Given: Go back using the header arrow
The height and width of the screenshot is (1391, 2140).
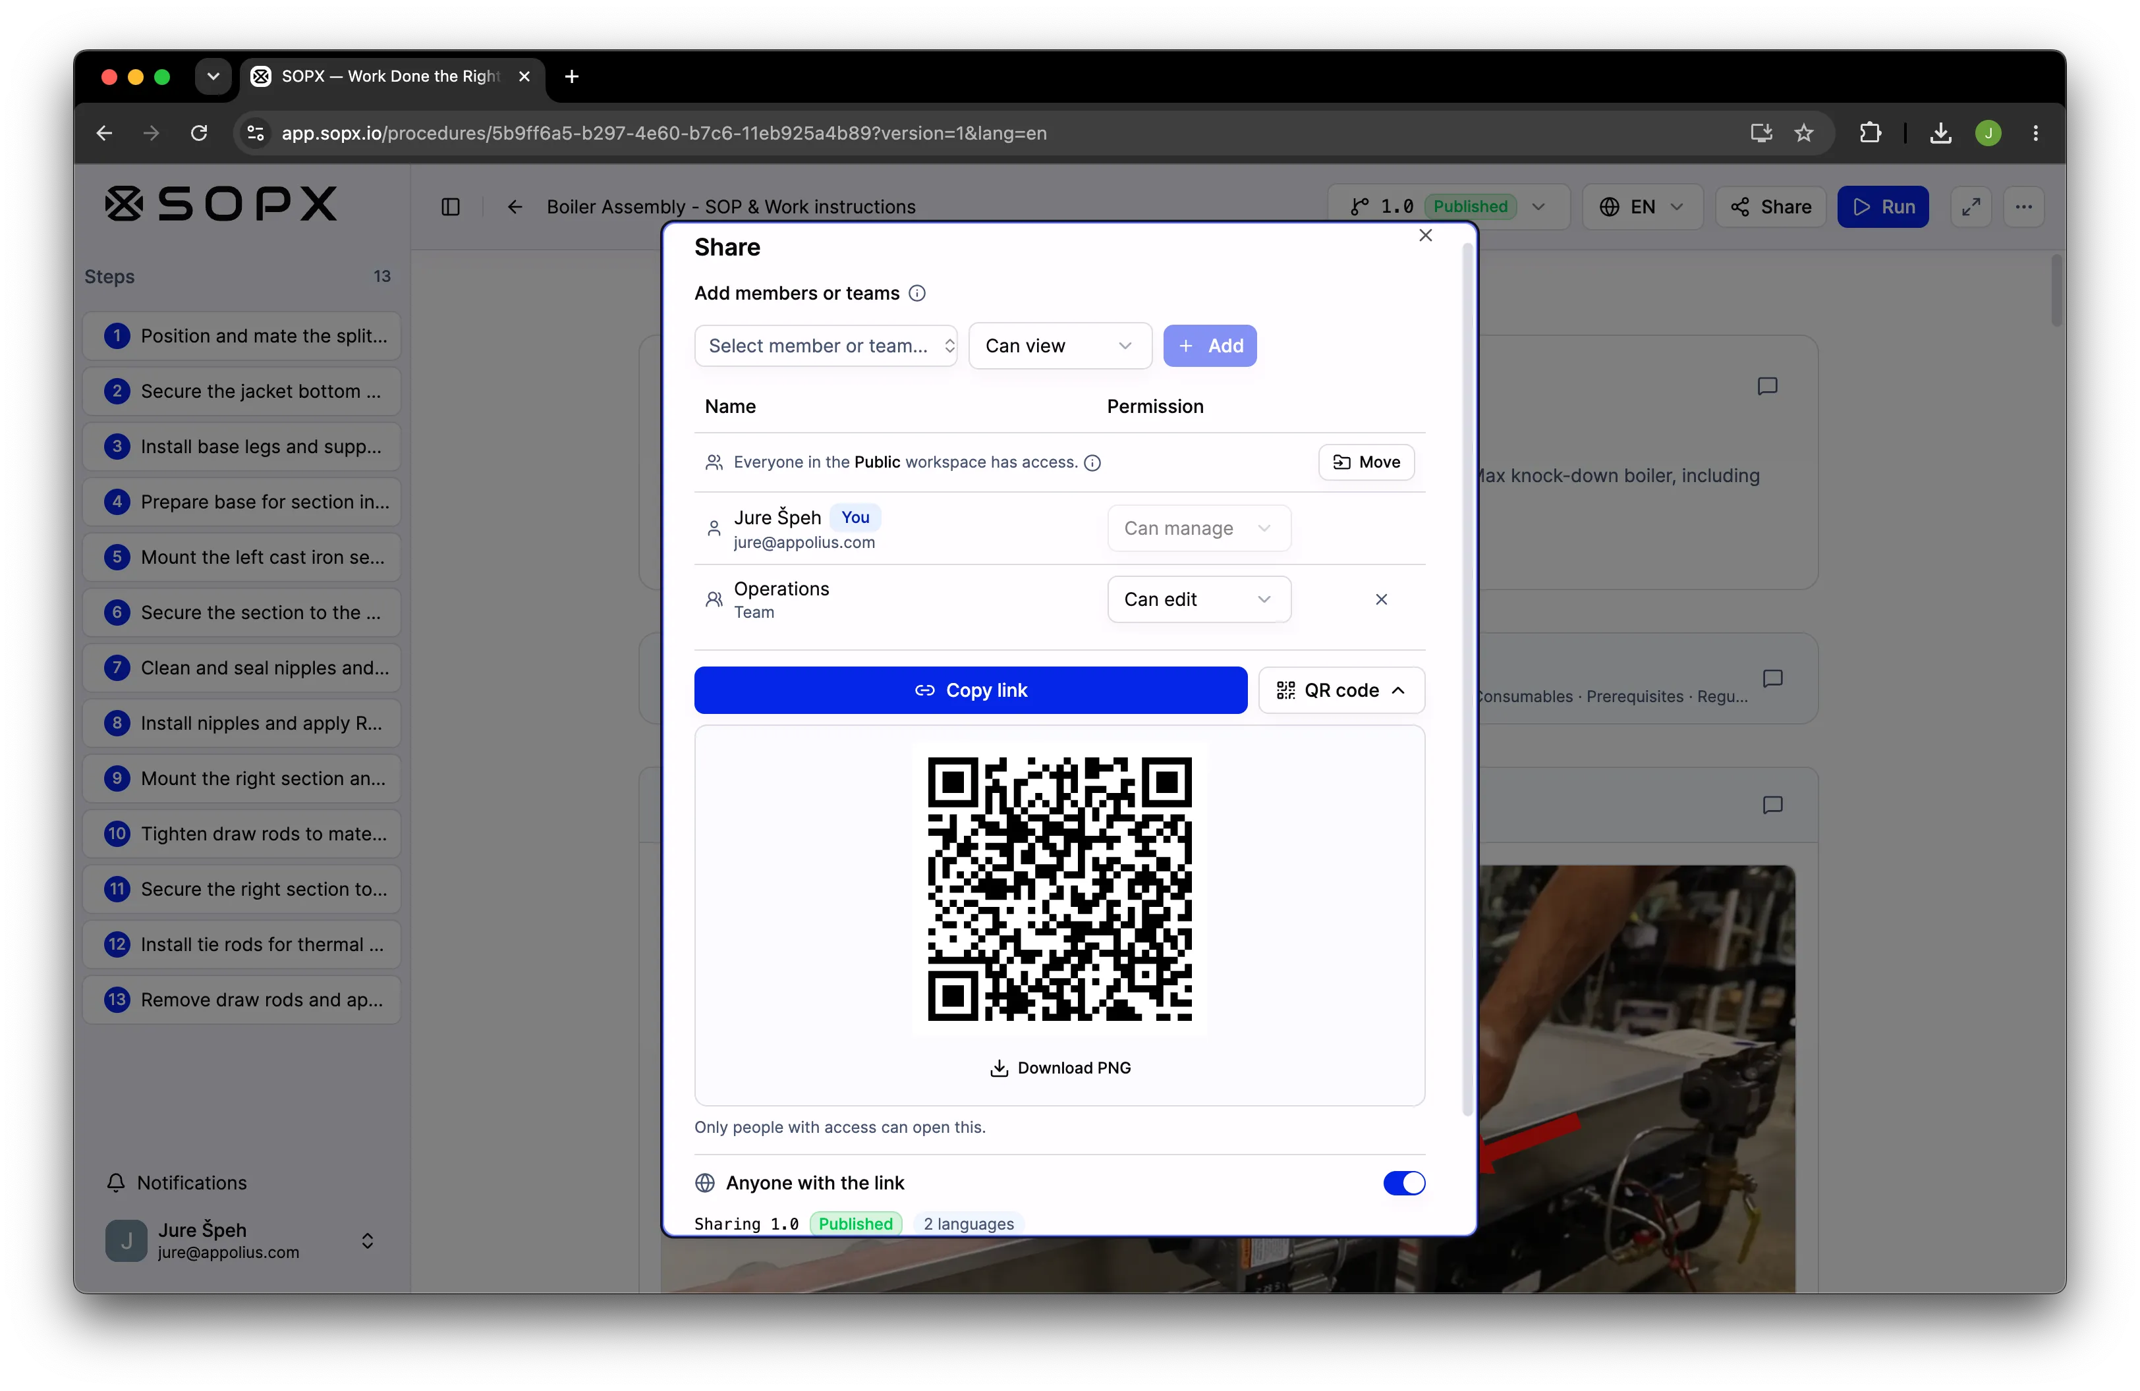Looking at the screenshot, I should coord(515,207).
